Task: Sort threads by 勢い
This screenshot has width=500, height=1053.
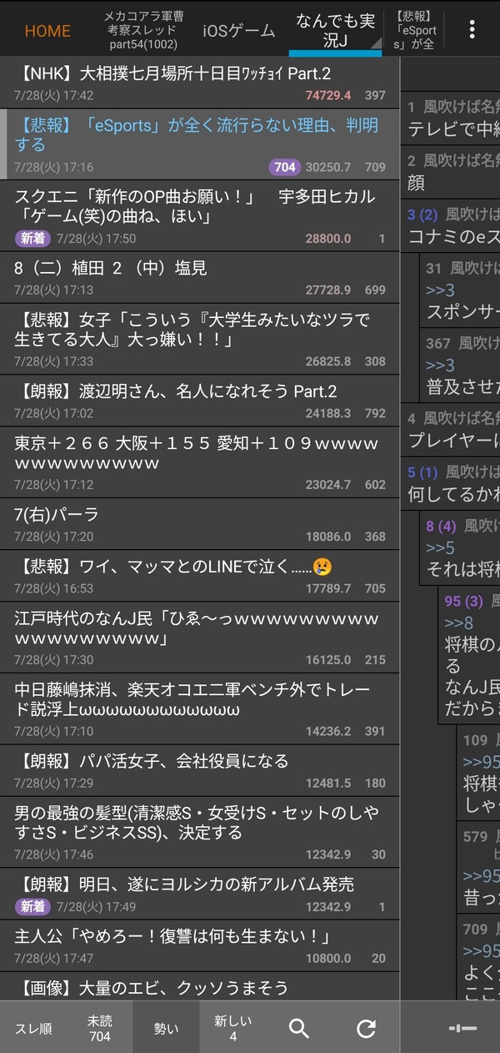Action: (x=166, y=1028)
